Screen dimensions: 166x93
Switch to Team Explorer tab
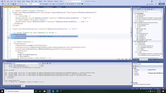tap(151, 60)
